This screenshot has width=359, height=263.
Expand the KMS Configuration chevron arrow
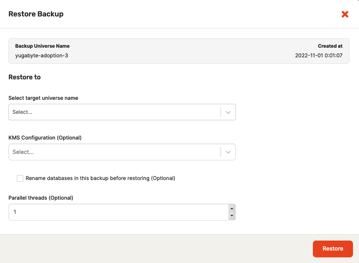point(228,152)
